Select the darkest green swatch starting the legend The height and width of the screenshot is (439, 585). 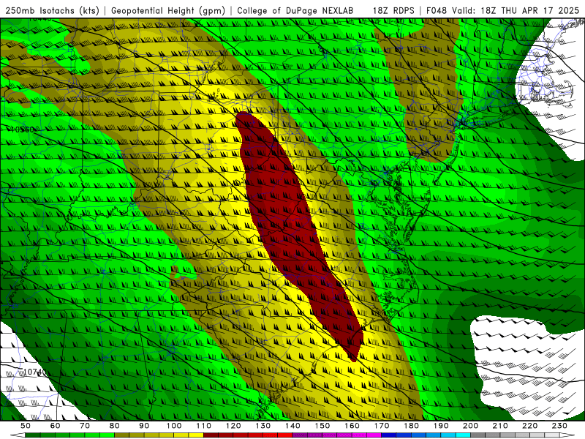[x=33, y=435]
